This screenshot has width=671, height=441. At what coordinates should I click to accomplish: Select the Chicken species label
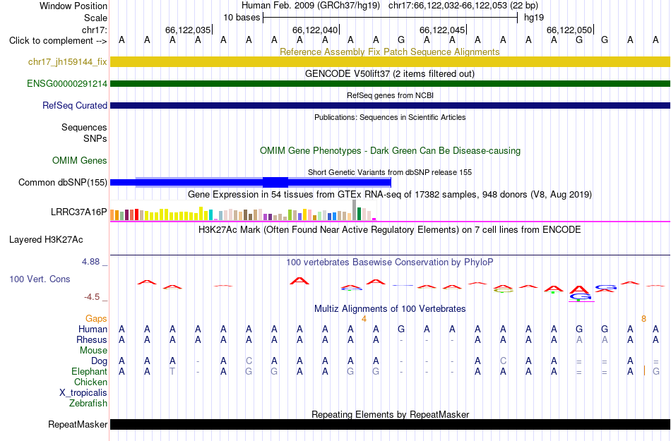click(90, 382)
